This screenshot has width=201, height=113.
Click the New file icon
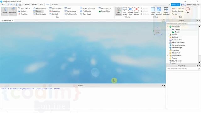(8, 5)
